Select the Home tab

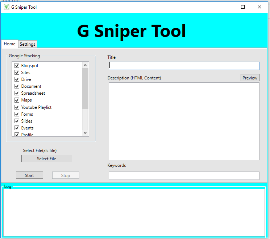10,44
